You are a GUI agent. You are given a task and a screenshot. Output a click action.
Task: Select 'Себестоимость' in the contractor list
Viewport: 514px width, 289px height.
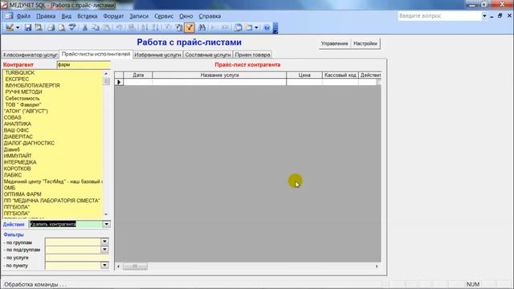click(22, 98)
